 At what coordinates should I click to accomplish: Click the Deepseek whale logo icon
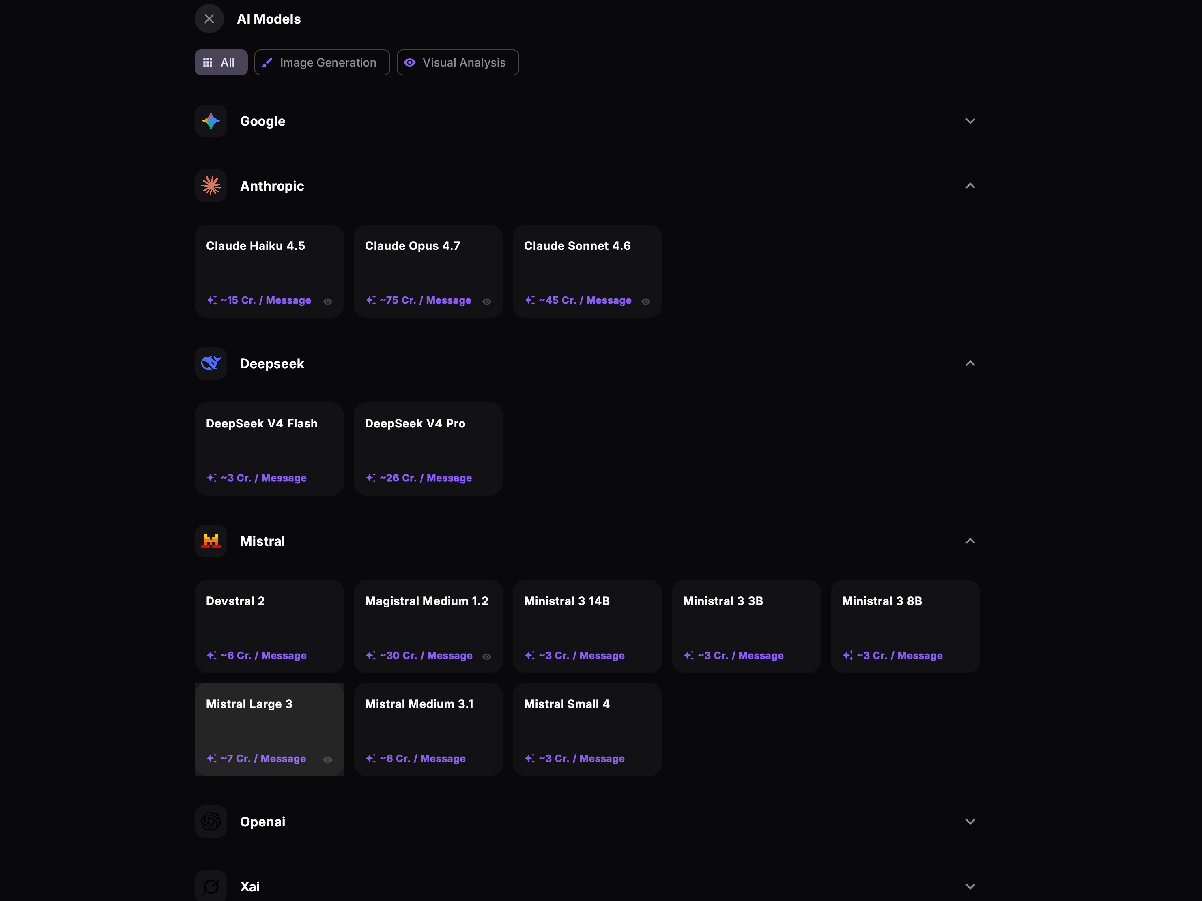pyautogui.click(x=211, y=363)
